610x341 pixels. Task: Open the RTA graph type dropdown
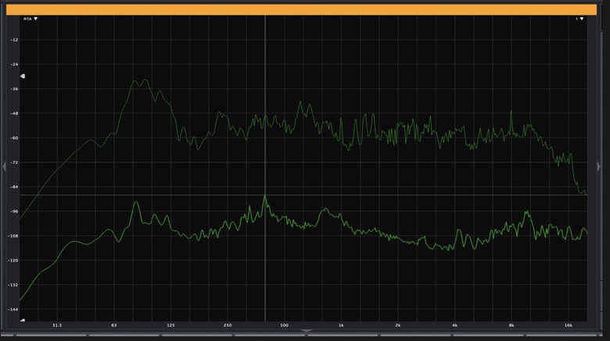coord(30,19)
